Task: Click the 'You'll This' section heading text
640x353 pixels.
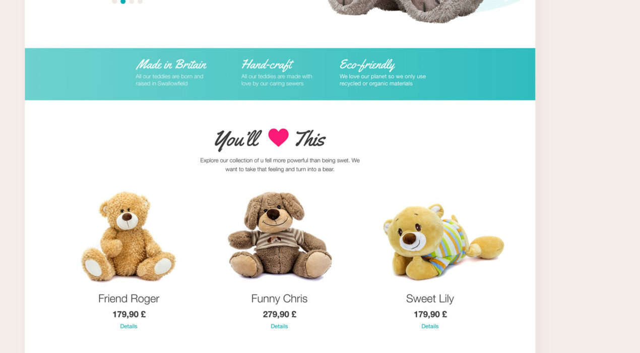Action: (x=270, y=138)
